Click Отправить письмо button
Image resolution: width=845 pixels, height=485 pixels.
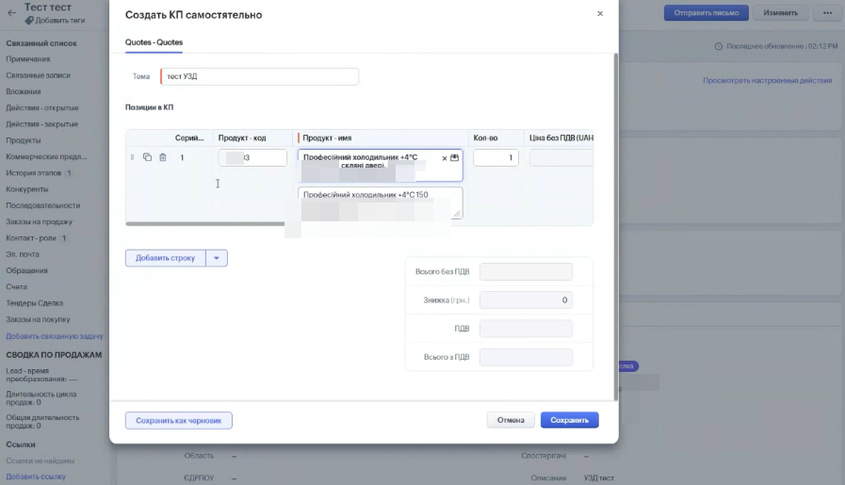[x=706, y=13]
